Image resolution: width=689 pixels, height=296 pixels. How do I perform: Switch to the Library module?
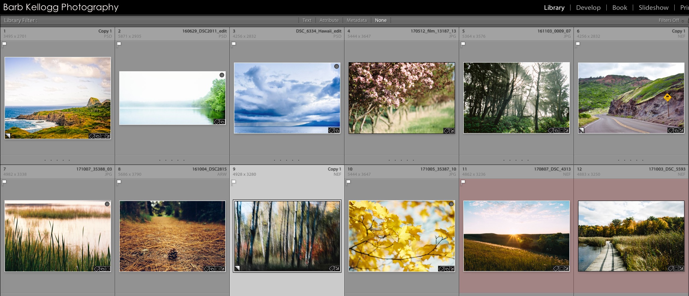(x=554, y=8)
